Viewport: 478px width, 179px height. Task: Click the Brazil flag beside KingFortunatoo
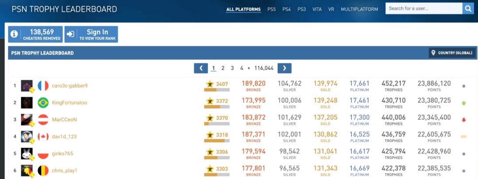(x=43, y=103)
